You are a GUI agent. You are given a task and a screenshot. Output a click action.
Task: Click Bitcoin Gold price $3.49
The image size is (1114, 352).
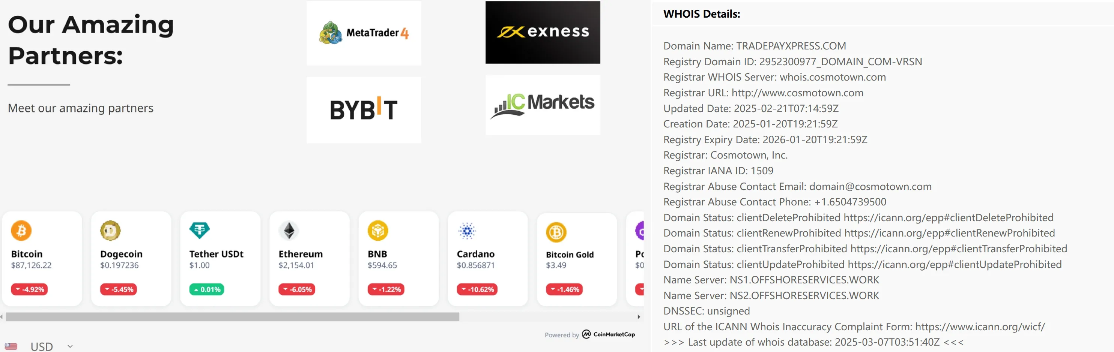click(x=556, y=265)
